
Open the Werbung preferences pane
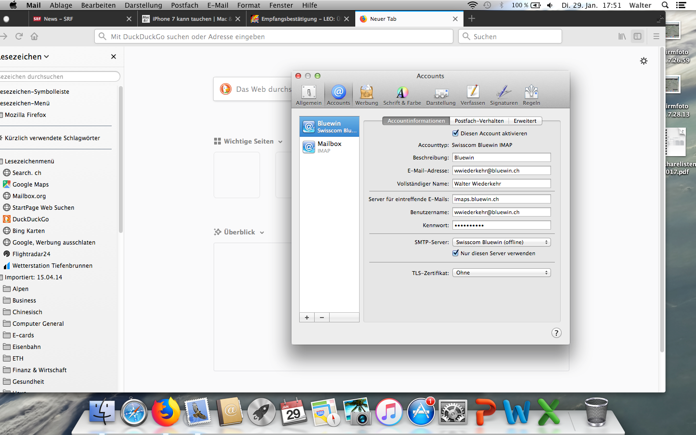366,95
